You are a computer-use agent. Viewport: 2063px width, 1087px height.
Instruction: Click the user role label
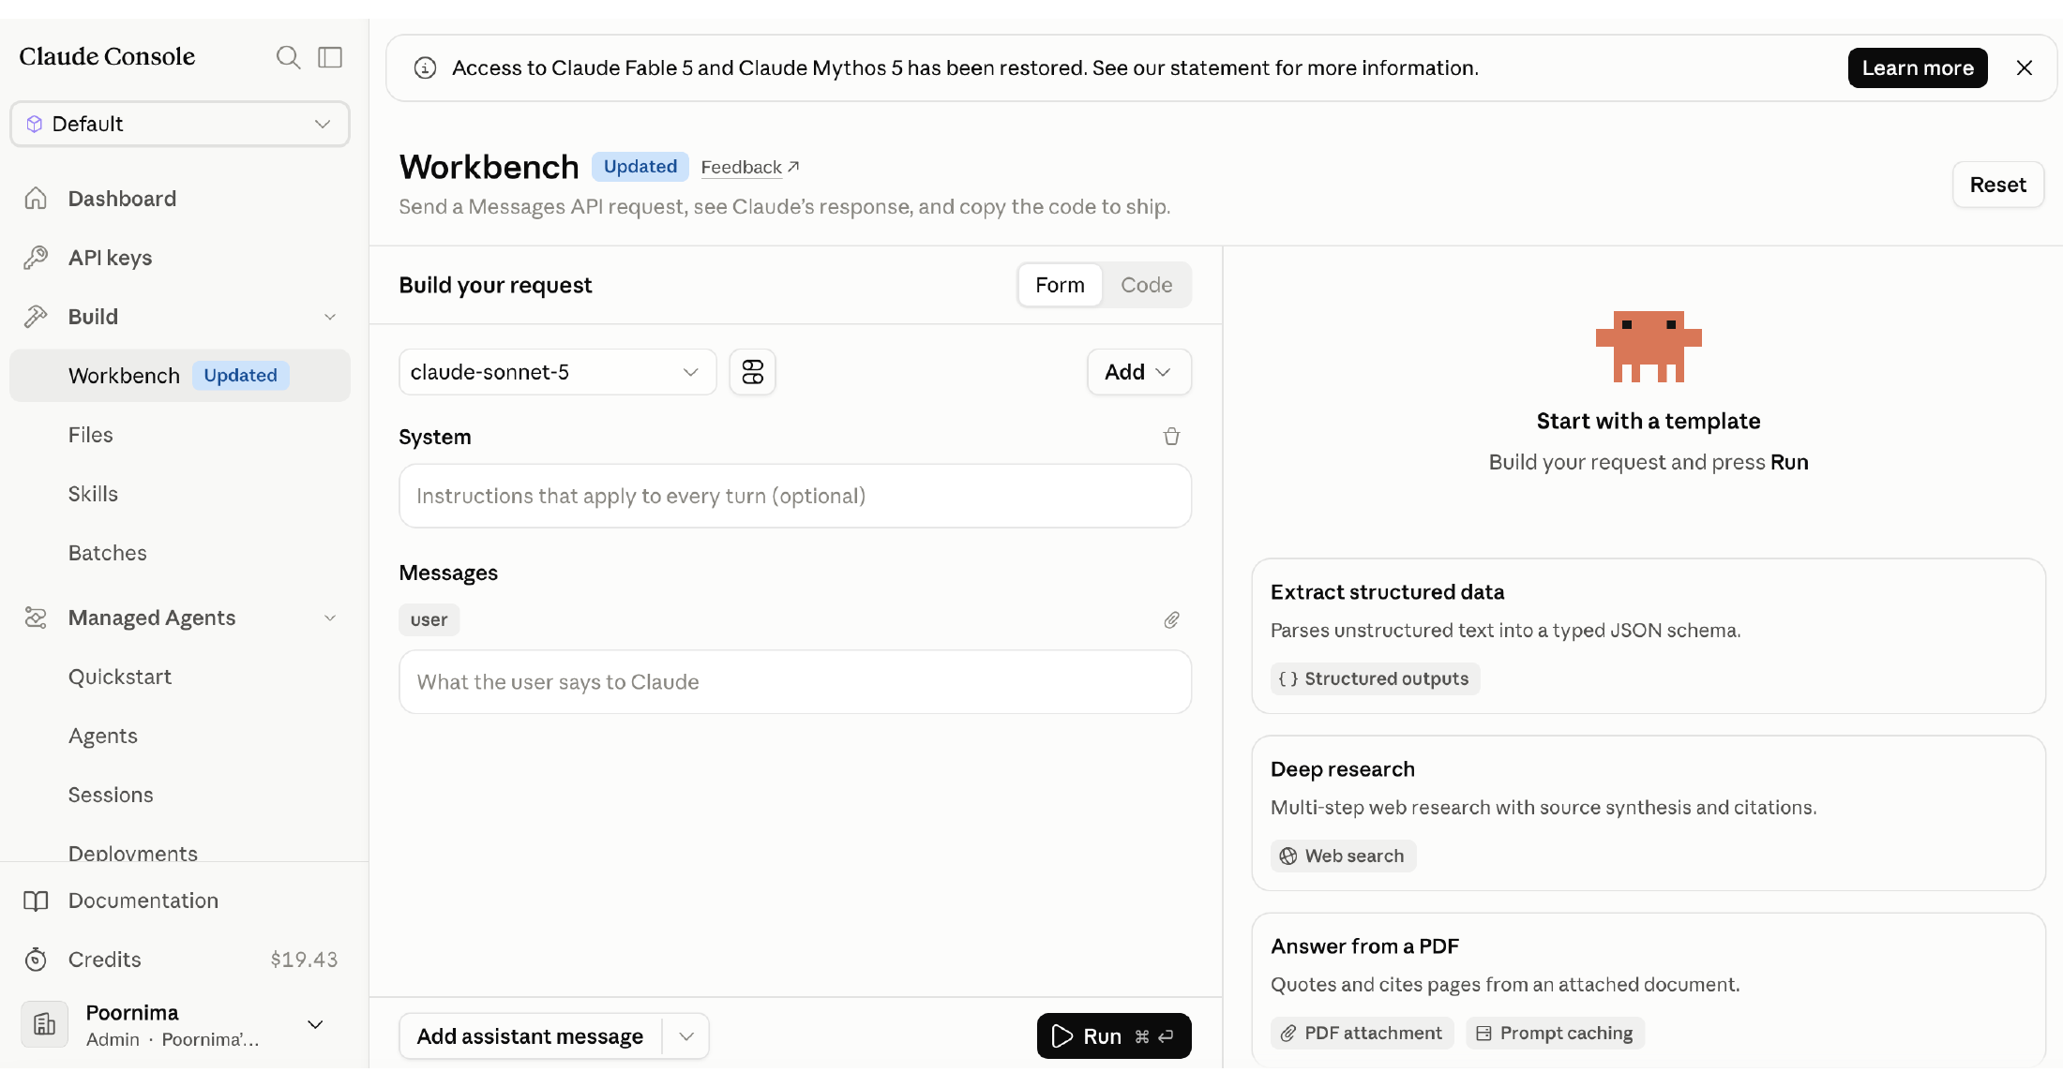click(x=429, y=619)
